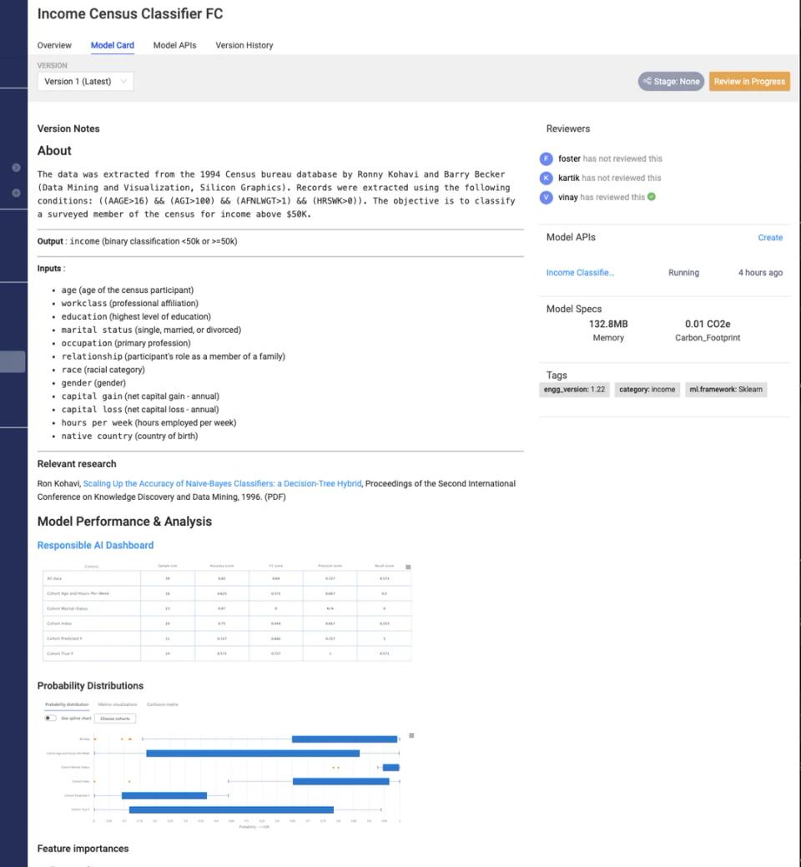The height and width of the screenshot is (867, 801).
Task: Click foster's reviewer avatar
Action: point(547,159)
